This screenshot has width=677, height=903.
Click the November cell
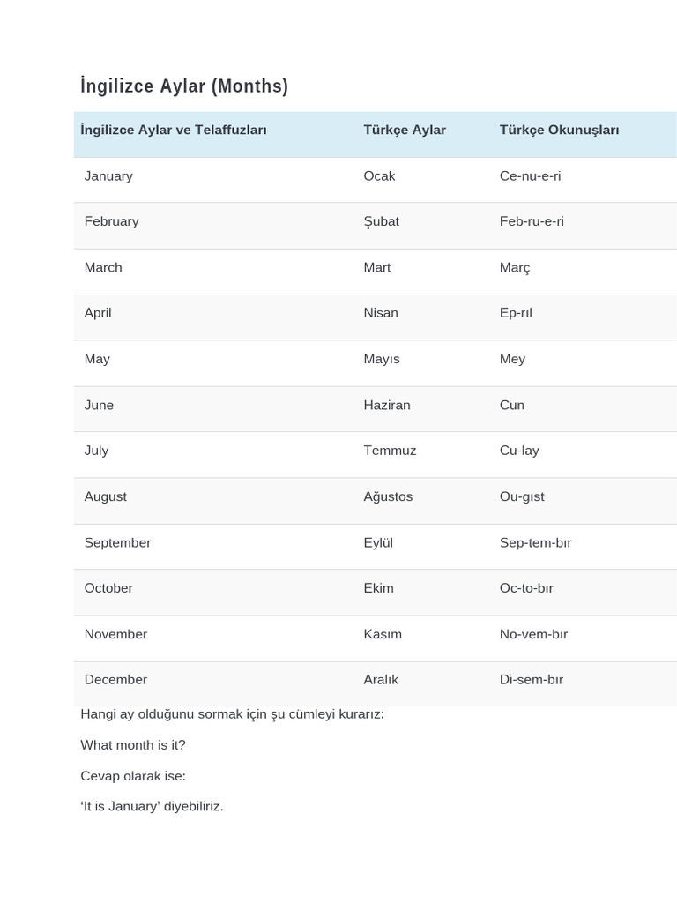(x=115, y=634)
